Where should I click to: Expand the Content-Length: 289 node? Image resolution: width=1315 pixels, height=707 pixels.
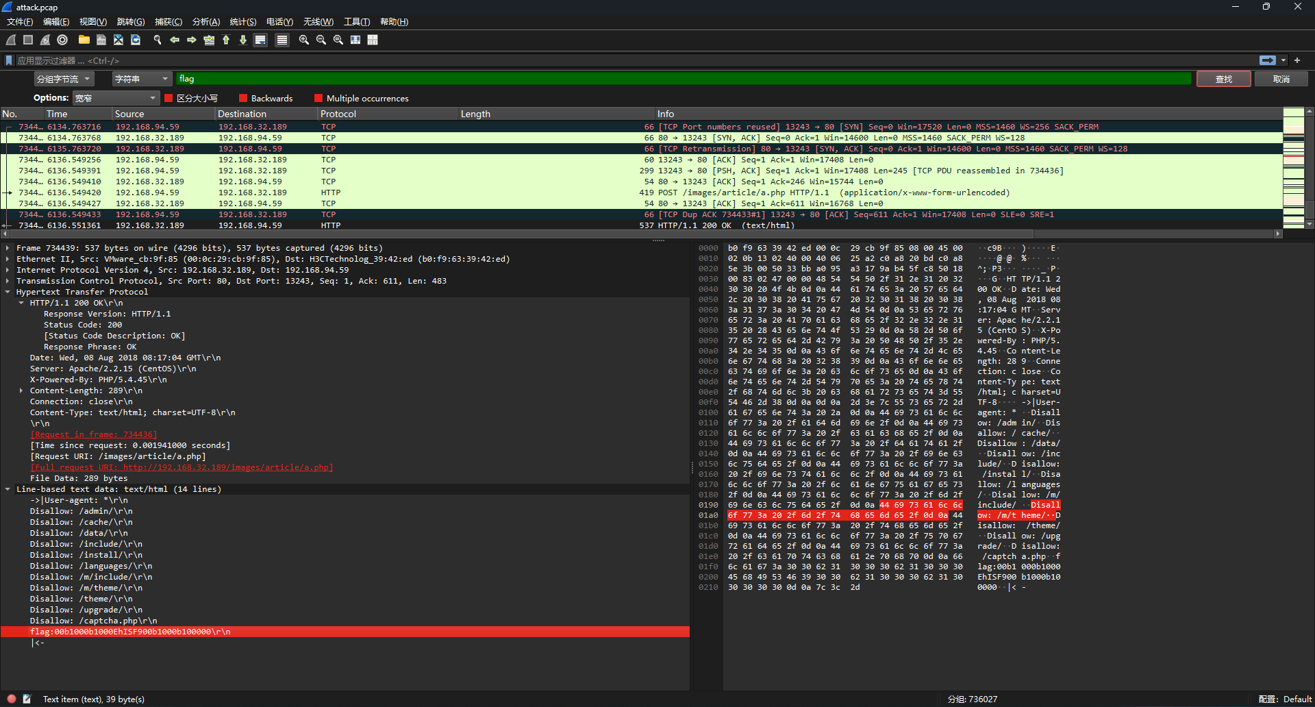tap(21, 390)
